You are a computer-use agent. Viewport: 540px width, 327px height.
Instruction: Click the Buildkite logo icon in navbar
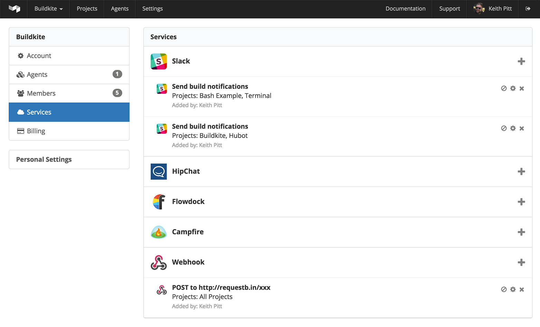point(15,9)
